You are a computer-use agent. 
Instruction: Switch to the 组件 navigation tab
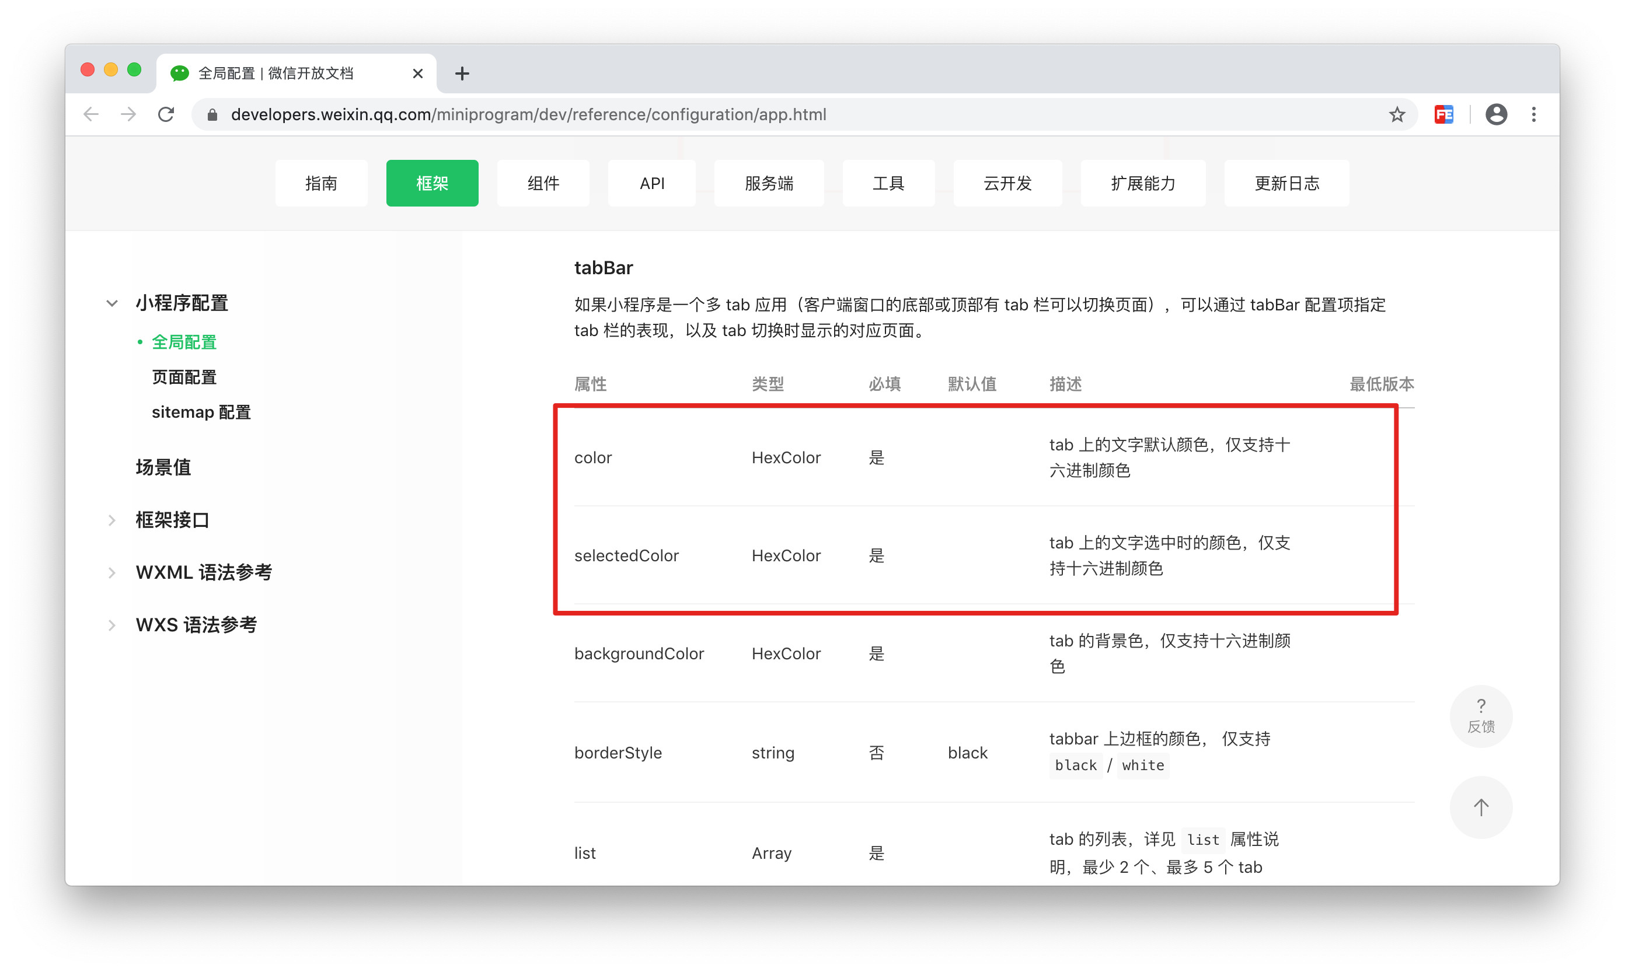(542, 183)
